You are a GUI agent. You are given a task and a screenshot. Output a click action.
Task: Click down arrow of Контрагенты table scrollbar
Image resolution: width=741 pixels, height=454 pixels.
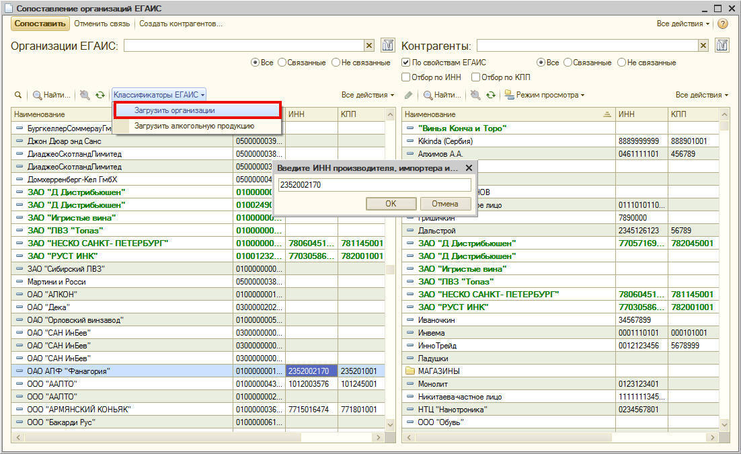click(724, 424)
